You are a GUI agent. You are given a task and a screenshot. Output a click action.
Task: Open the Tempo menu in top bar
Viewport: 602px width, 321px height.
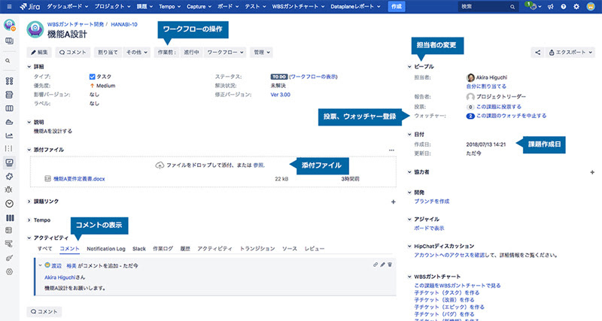tap(169, 7)
